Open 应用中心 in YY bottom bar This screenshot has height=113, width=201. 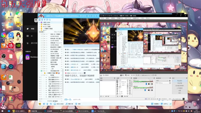[x=165, y=104]
